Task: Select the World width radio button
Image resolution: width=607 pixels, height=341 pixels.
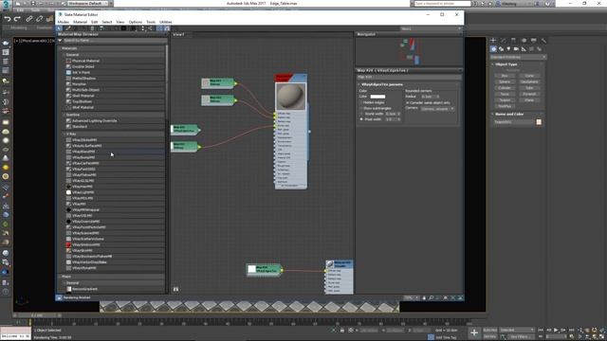Action: pos(361,114)
